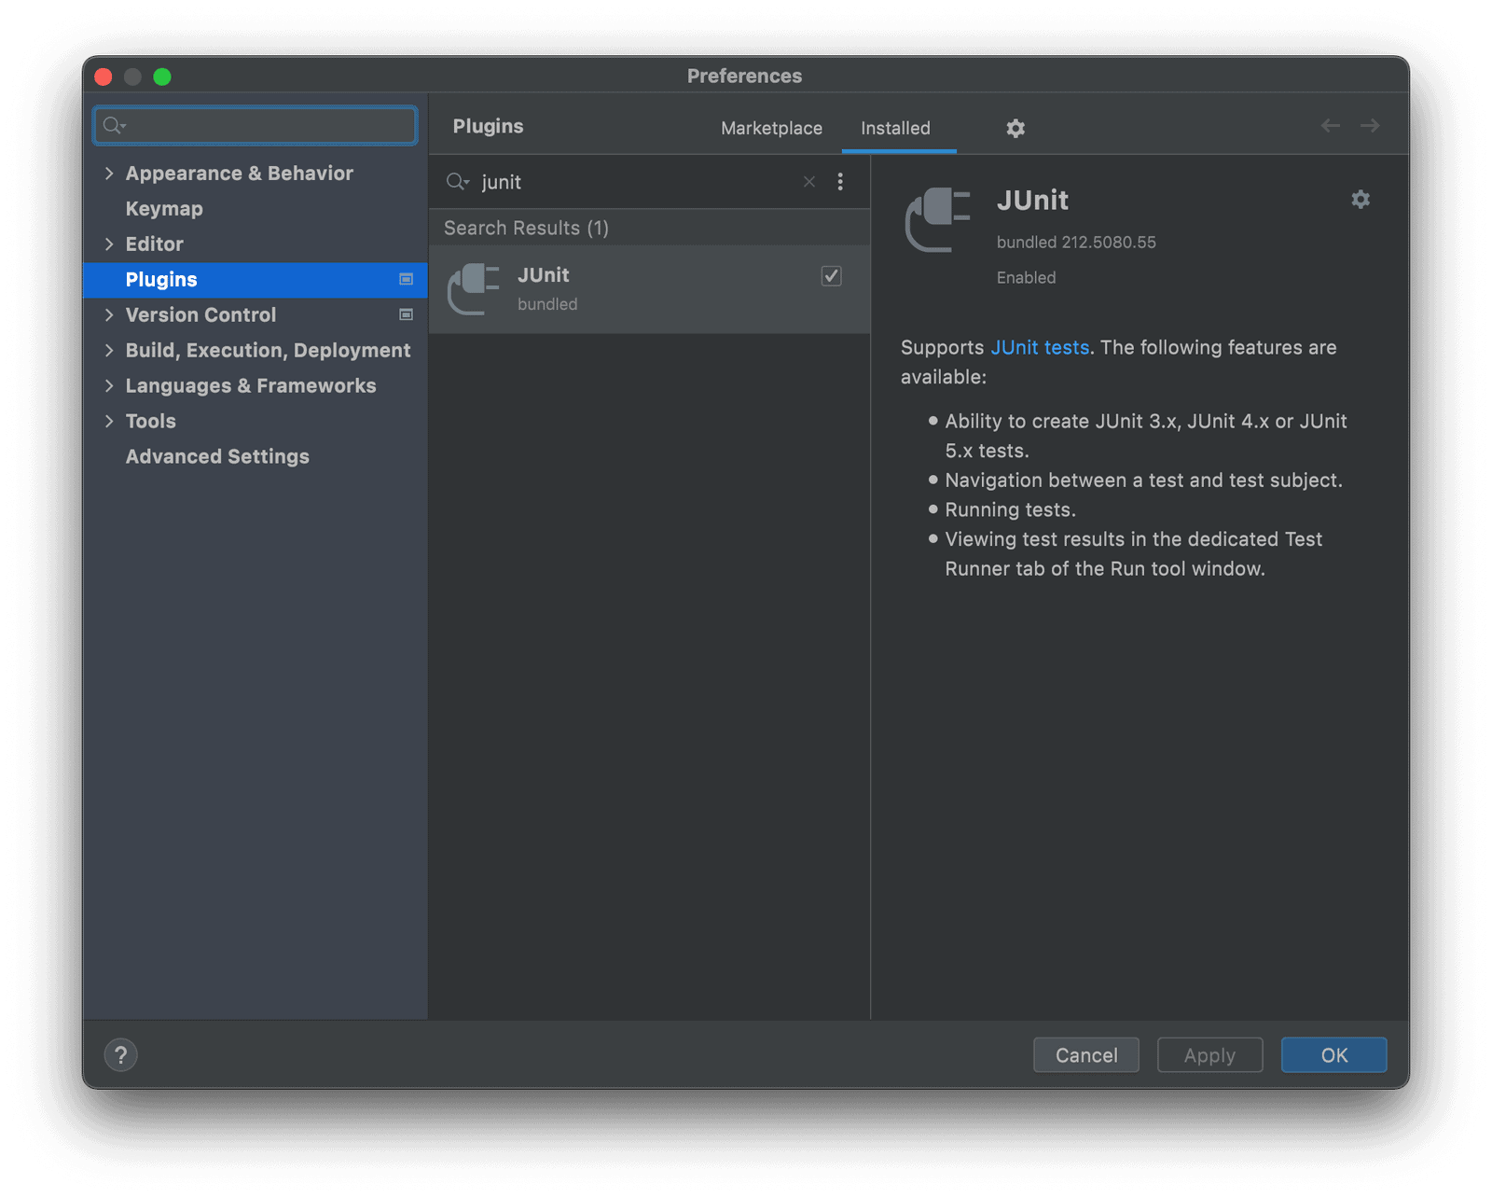Expand Appearance & Behavior section
The image size is (1492, 1198).
click(x=109, y=174)
